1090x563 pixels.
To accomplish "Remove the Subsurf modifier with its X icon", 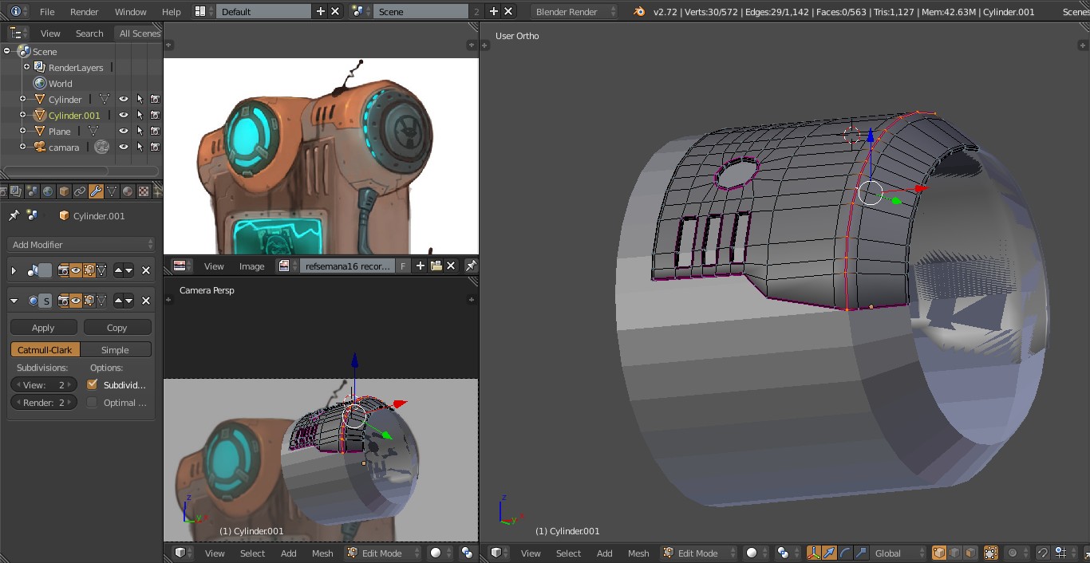I will coord(146,301).
